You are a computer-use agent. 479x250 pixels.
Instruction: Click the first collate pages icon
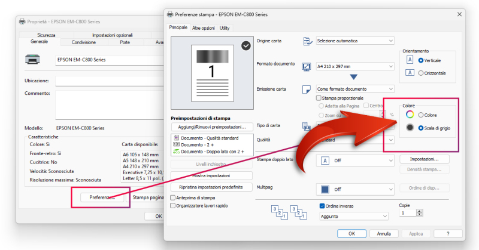279,212
